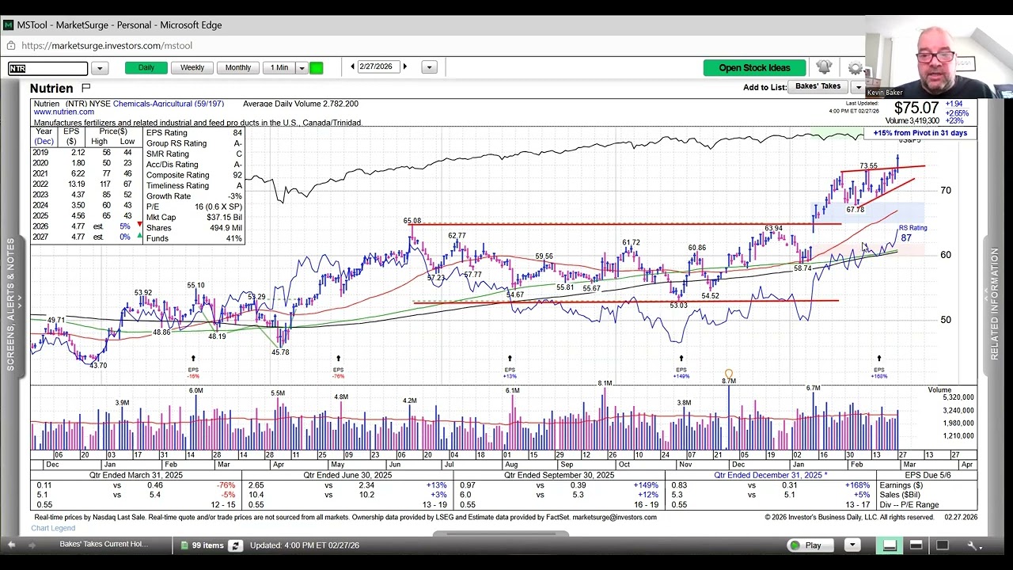
Task: Add stock to Bakes' Takes list
Action: tap(818, 86)
